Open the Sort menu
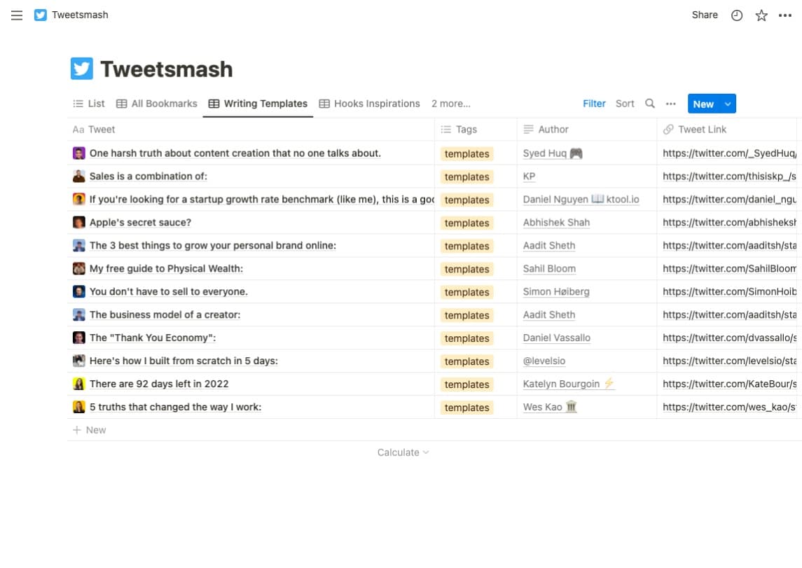 [x=625, y=103]
